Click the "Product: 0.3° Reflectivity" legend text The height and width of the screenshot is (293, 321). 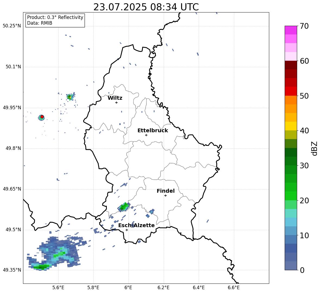[x=55, y=17]
